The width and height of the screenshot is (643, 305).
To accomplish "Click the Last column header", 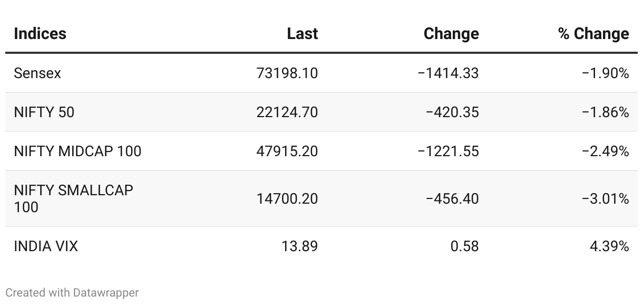I will tap(303, 34).
